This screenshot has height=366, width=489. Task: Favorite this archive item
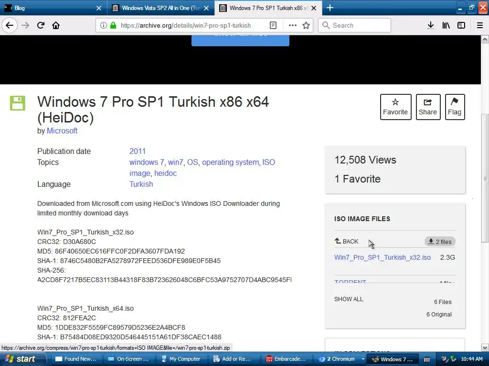click(395, 107)
